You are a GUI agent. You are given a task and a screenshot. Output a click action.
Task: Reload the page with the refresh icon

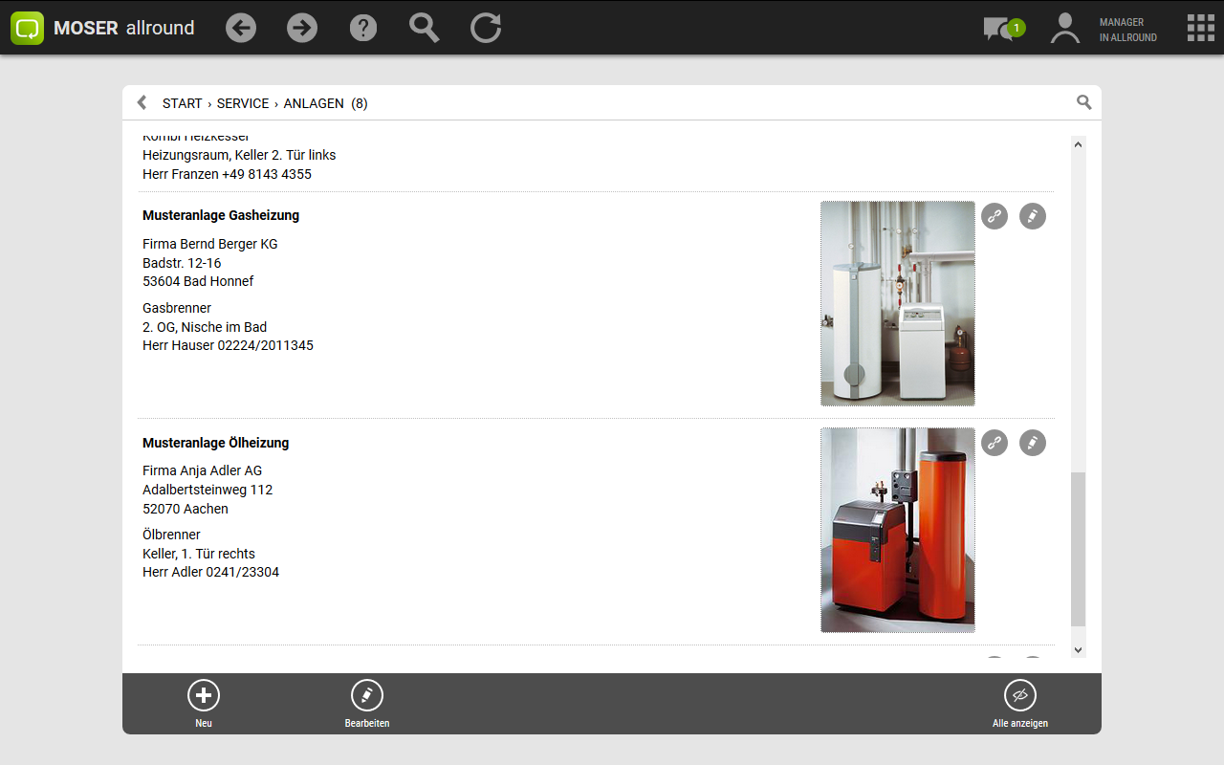[486, 28]
